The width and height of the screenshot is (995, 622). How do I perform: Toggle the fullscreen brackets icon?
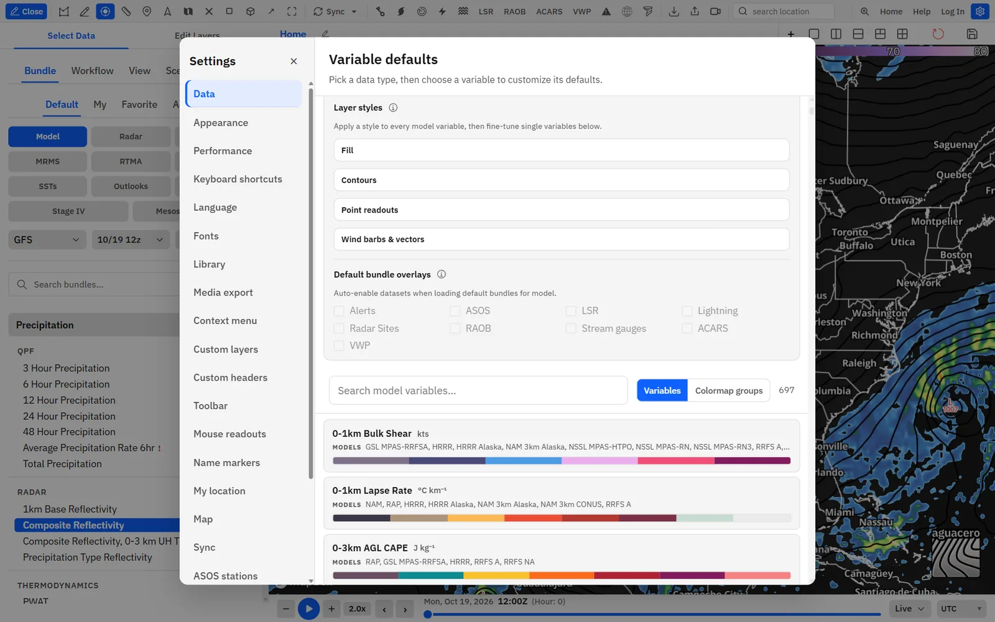[292, 11]
